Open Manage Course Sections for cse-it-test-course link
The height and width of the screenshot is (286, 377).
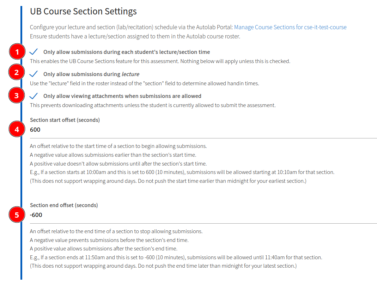pos(290,27)
